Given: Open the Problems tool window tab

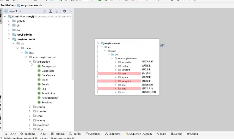Looking at the screenshot, I should pos(28,134).
